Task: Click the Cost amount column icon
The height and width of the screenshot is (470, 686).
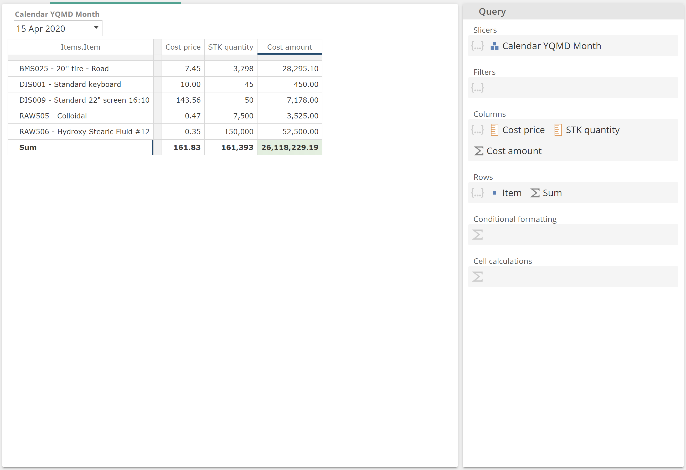Action: [x=478, y=151]
